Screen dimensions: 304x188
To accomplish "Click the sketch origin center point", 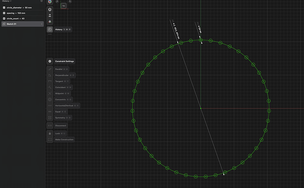I will pyautogui.click(x=200, y=109).
